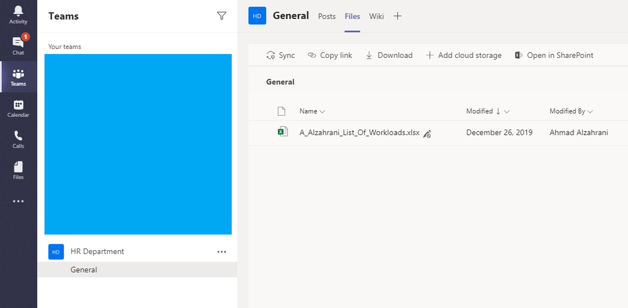Image resolution: width=628 pixels, height=308 pixels.
Task: Click the Your teams label
Action: pyautogui.click(x=65, y=47)
